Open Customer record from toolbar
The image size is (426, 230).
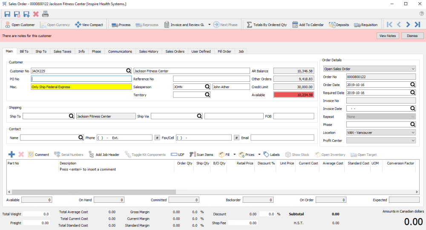click(20, 25)
